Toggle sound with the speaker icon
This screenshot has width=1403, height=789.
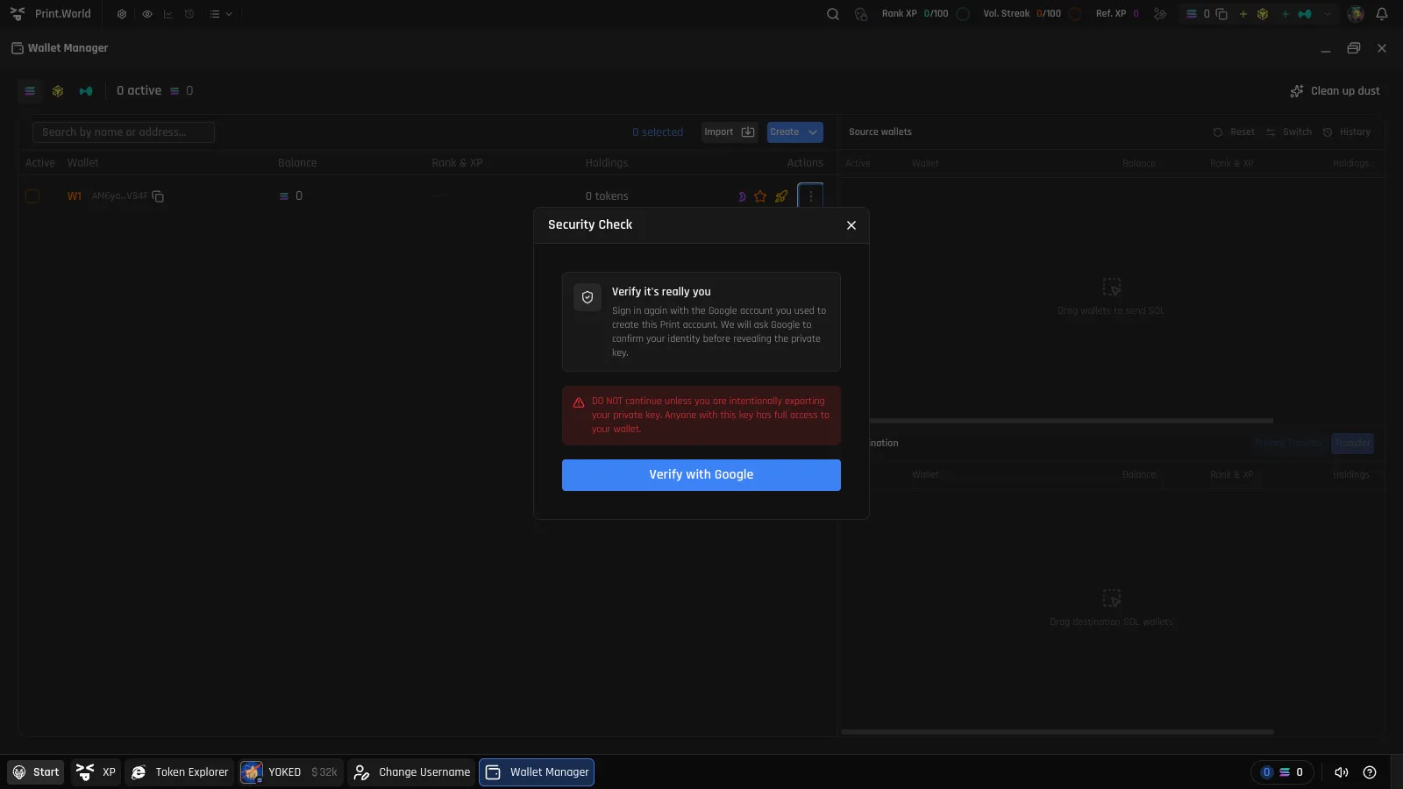coord(1341,772)
